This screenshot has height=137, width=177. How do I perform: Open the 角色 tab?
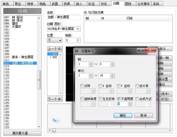point(7,4)
